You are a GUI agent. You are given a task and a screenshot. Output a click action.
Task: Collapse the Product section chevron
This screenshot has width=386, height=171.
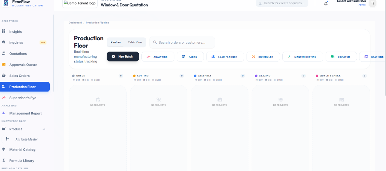coord(44,129)
